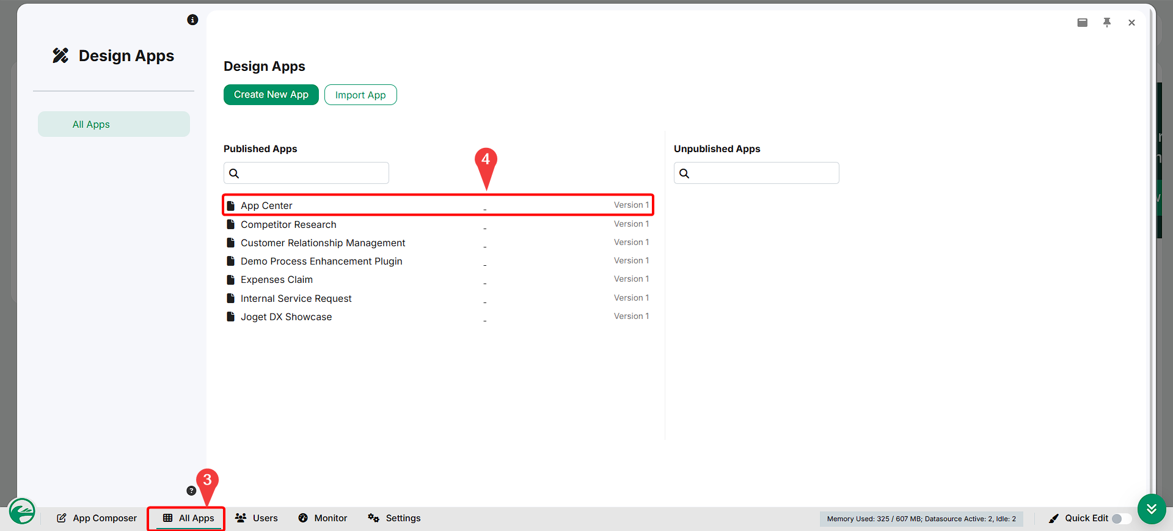Image resolution: width=1173 pixels, height=531 pixels.
Task: Click the info icon above the sidebar
Action: point(192,20)
